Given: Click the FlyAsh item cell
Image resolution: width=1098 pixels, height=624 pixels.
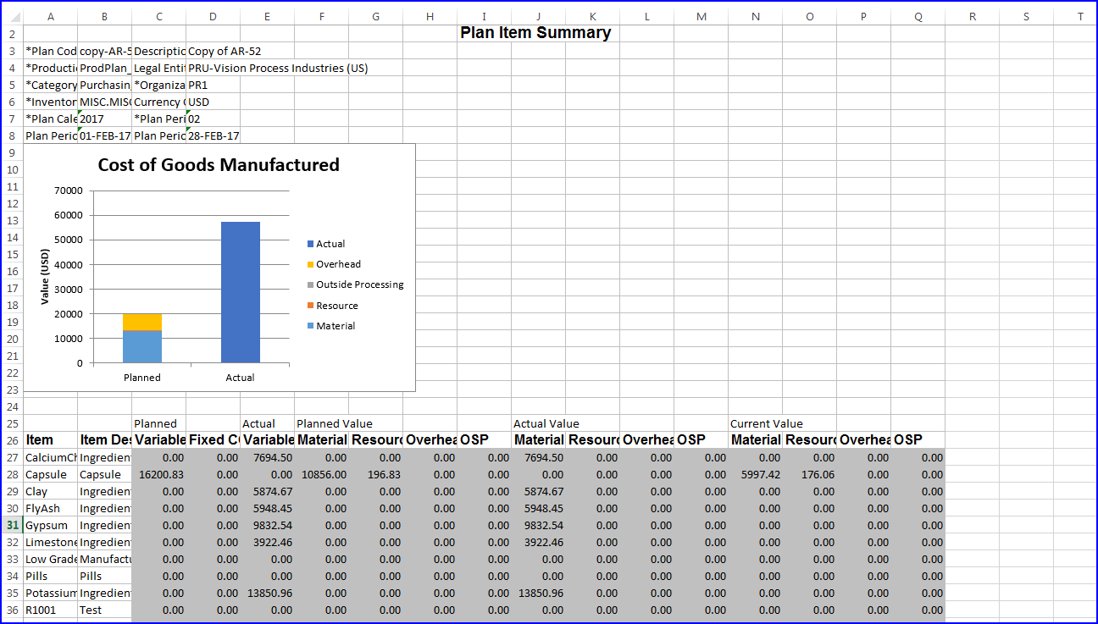Looking at the screenshot, I should tap(50, 508).
